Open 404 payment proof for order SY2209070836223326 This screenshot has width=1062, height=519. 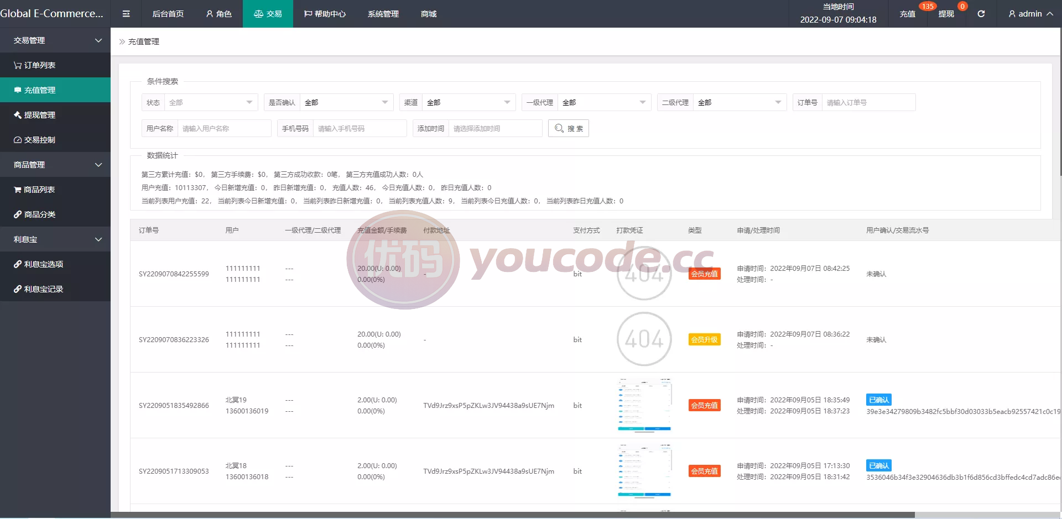pos(644,339)
